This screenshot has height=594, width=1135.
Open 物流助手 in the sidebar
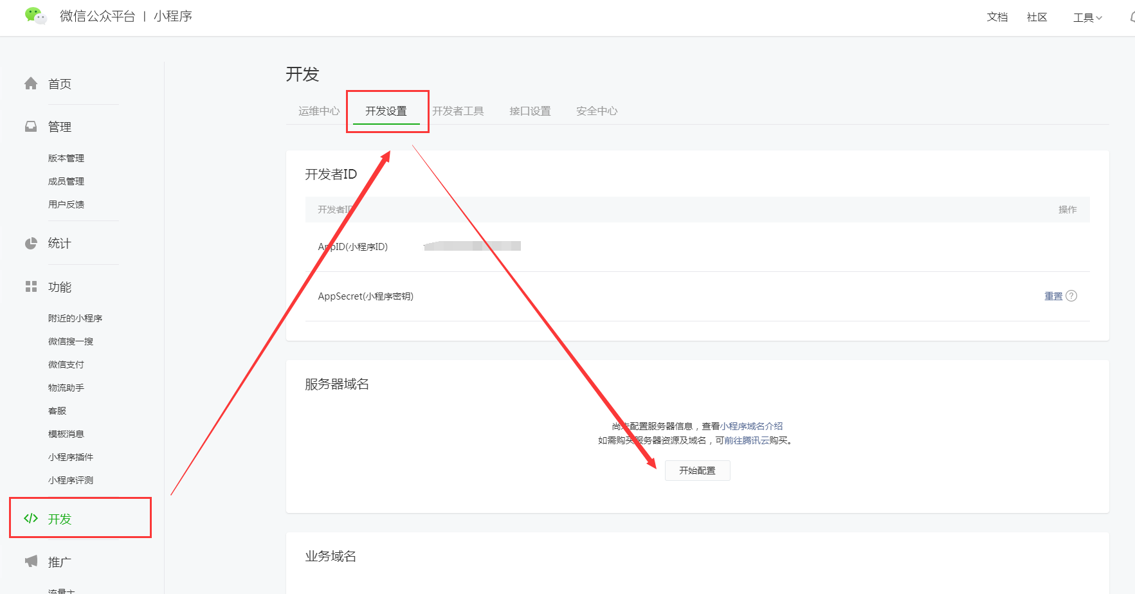coord(66,388)
